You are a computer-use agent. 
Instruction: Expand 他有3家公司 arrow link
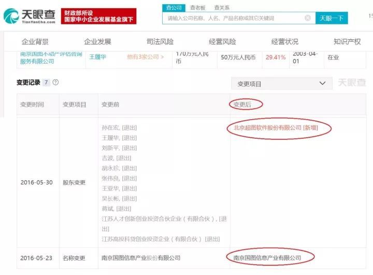pyautogui.click(x=146, y=57)
